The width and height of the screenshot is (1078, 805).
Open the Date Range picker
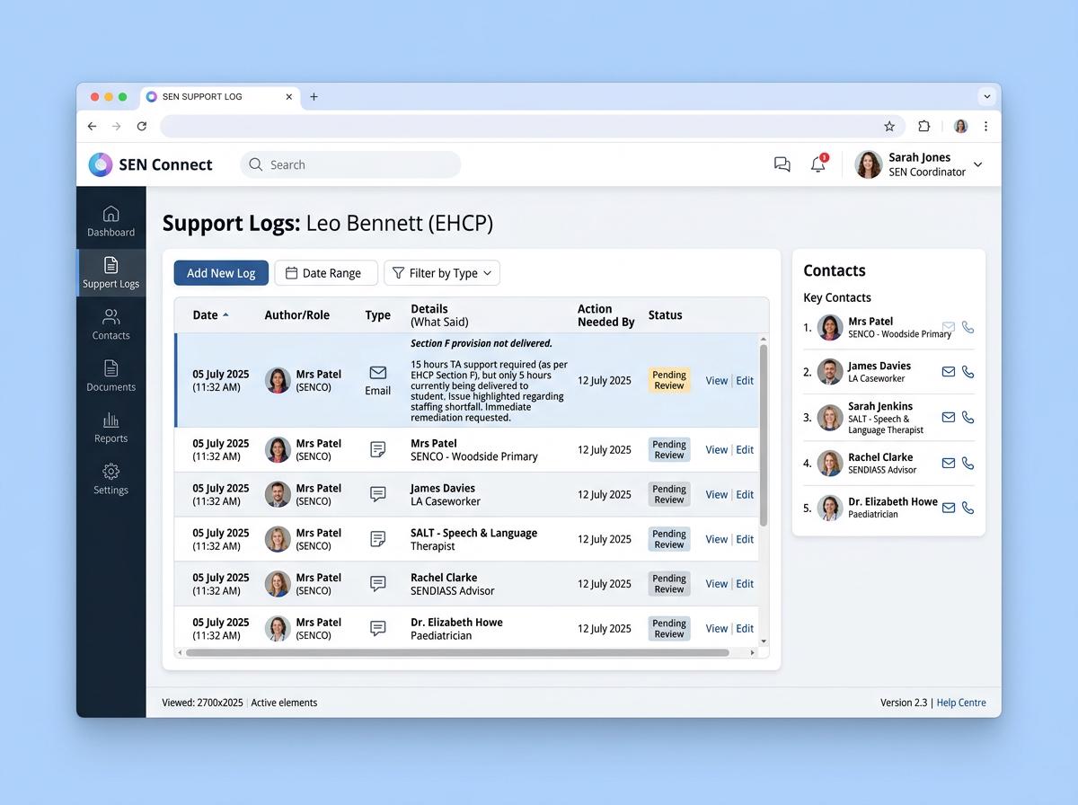point(326,273)
